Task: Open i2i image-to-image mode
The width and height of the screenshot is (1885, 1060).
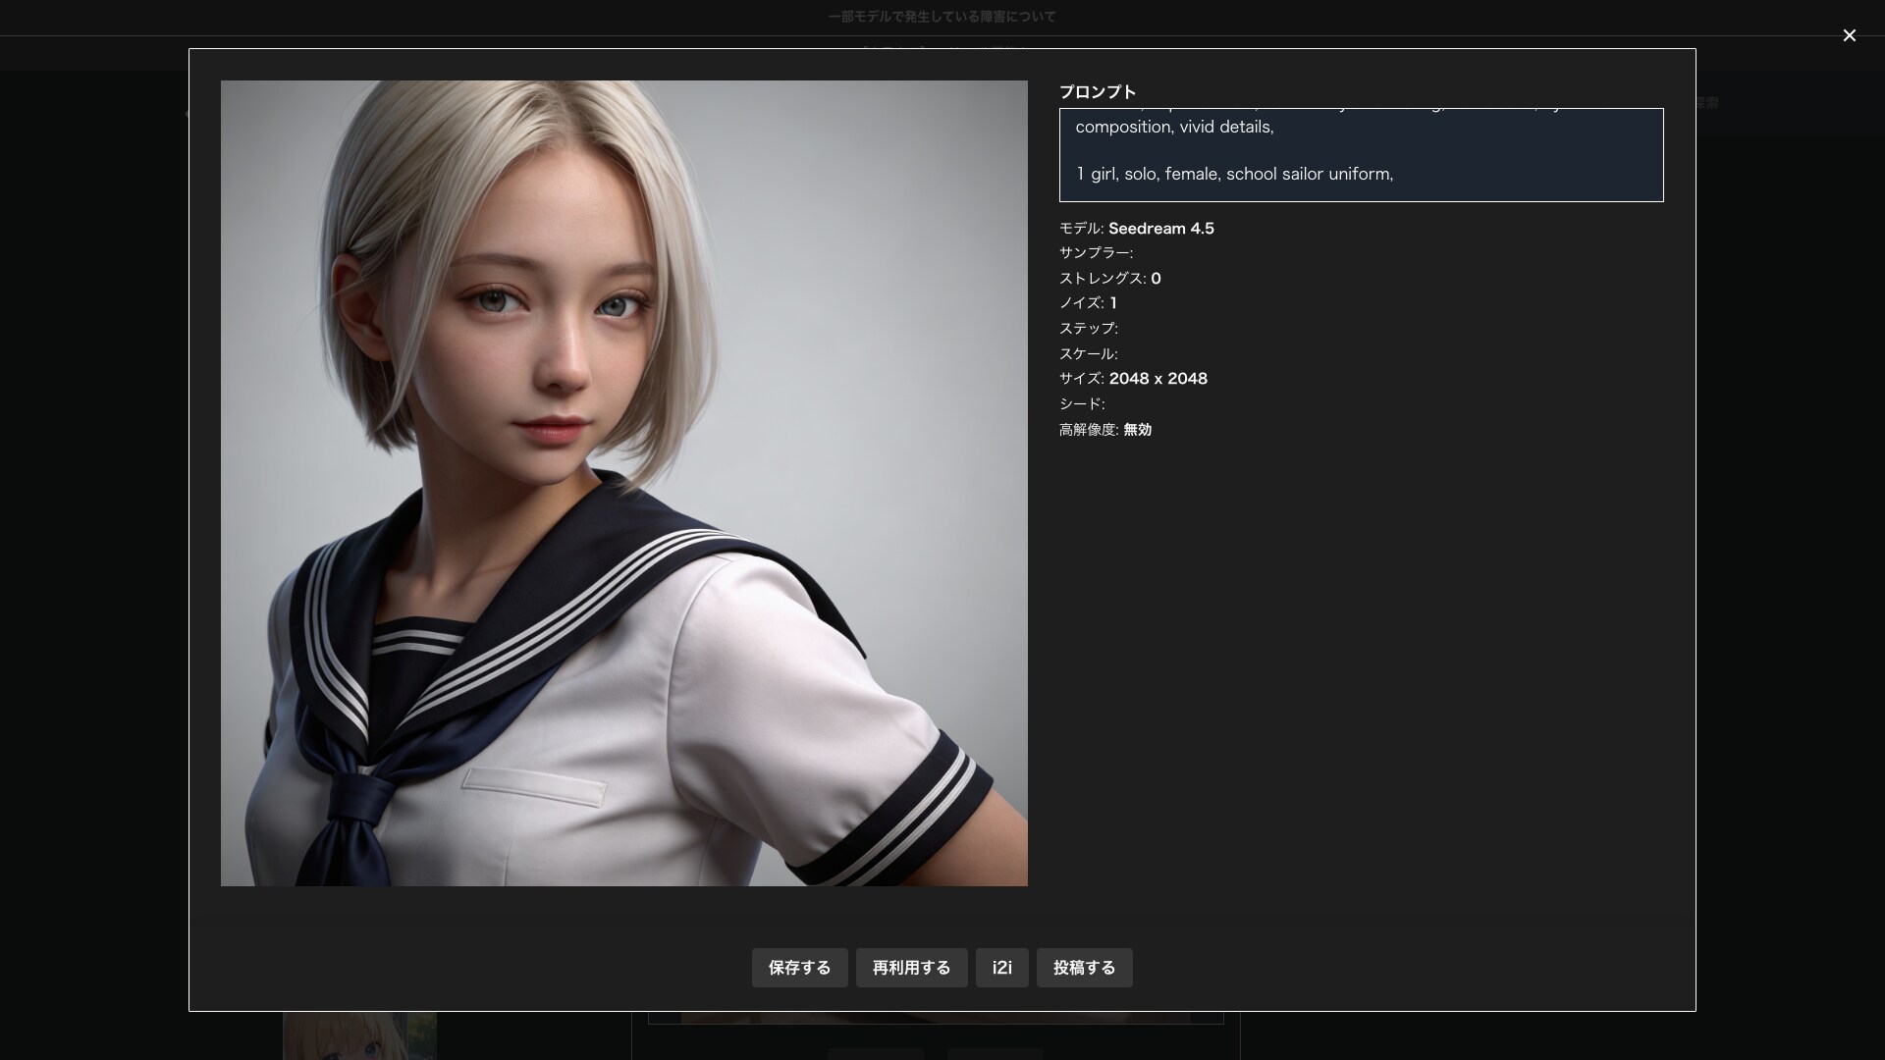Action: pos(1001,968)
